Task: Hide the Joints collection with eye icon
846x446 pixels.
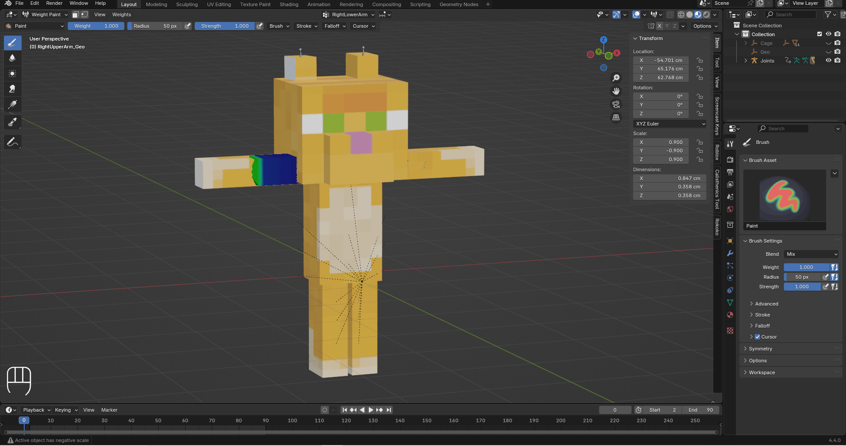Action: (x=828, y=61)
